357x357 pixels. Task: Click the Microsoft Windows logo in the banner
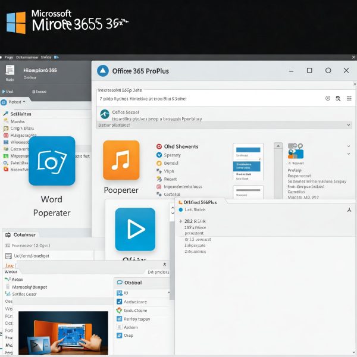[16, 23]
